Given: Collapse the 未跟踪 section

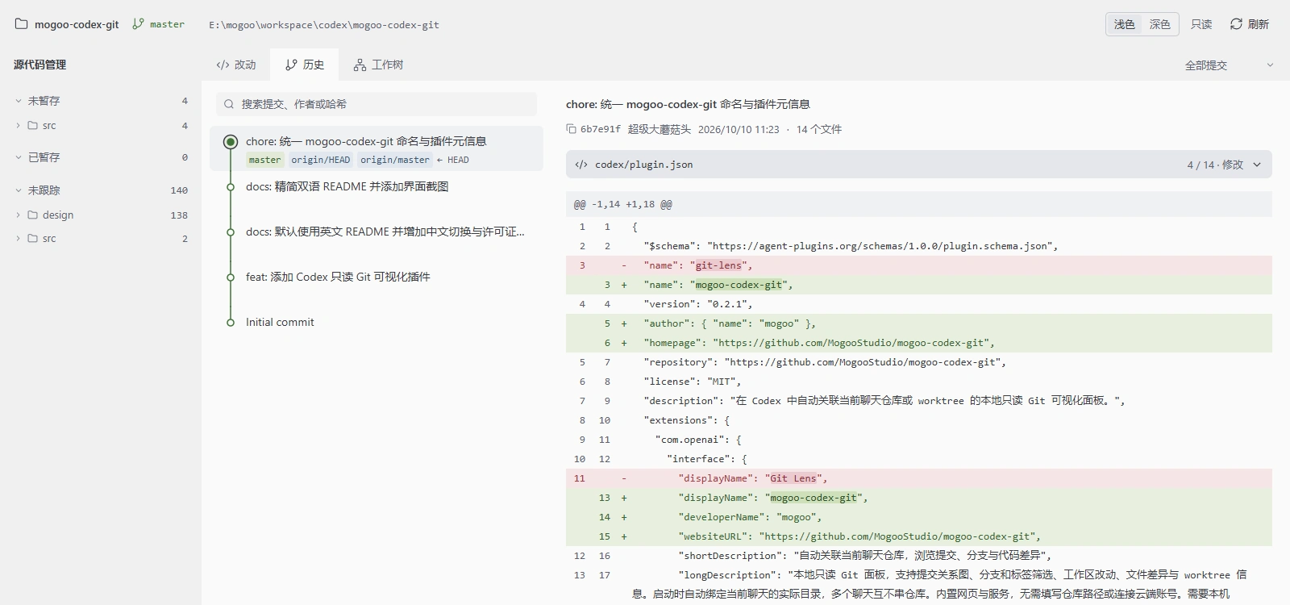Looking at the screenshot, I should coord(19,190).
